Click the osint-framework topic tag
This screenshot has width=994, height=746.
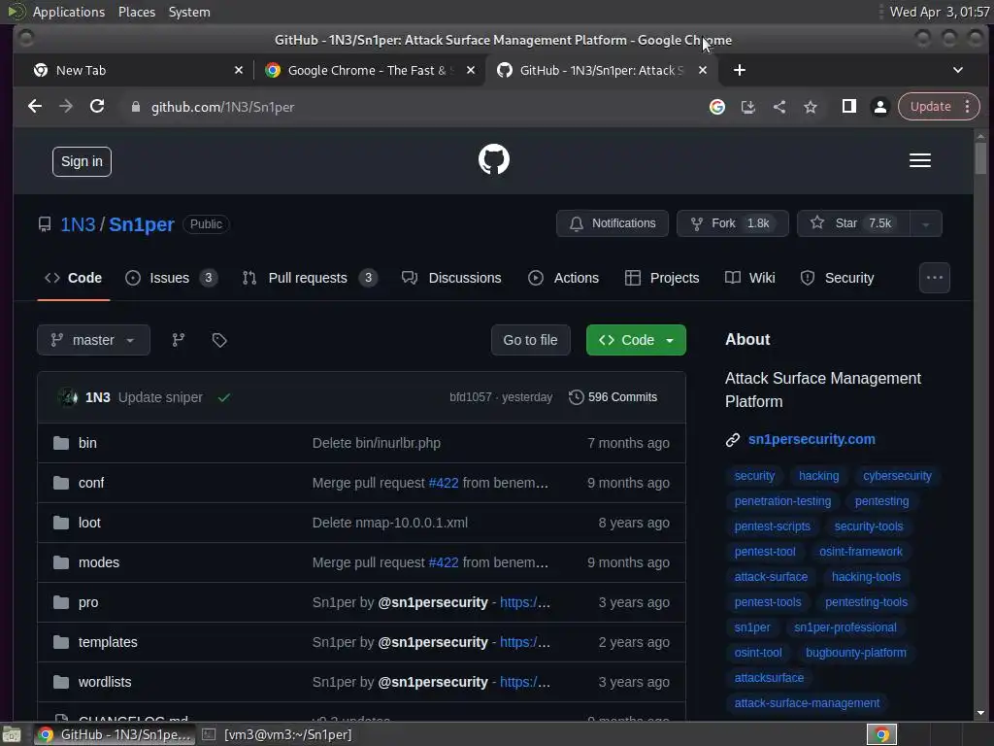[860, 552]
